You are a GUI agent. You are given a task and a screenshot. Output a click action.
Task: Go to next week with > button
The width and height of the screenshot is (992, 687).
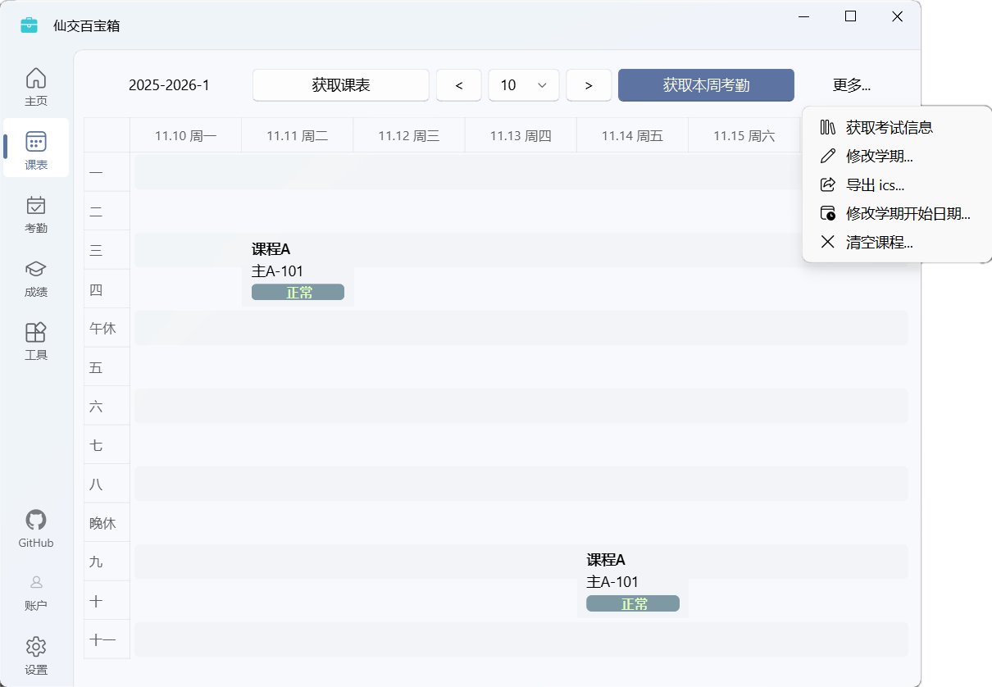(x=589, y=85)
